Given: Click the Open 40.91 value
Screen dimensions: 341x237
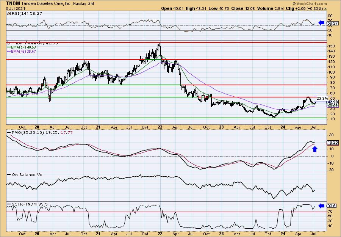Looking at the screenshot, I should pyautogui.click(x=172, y=8).
